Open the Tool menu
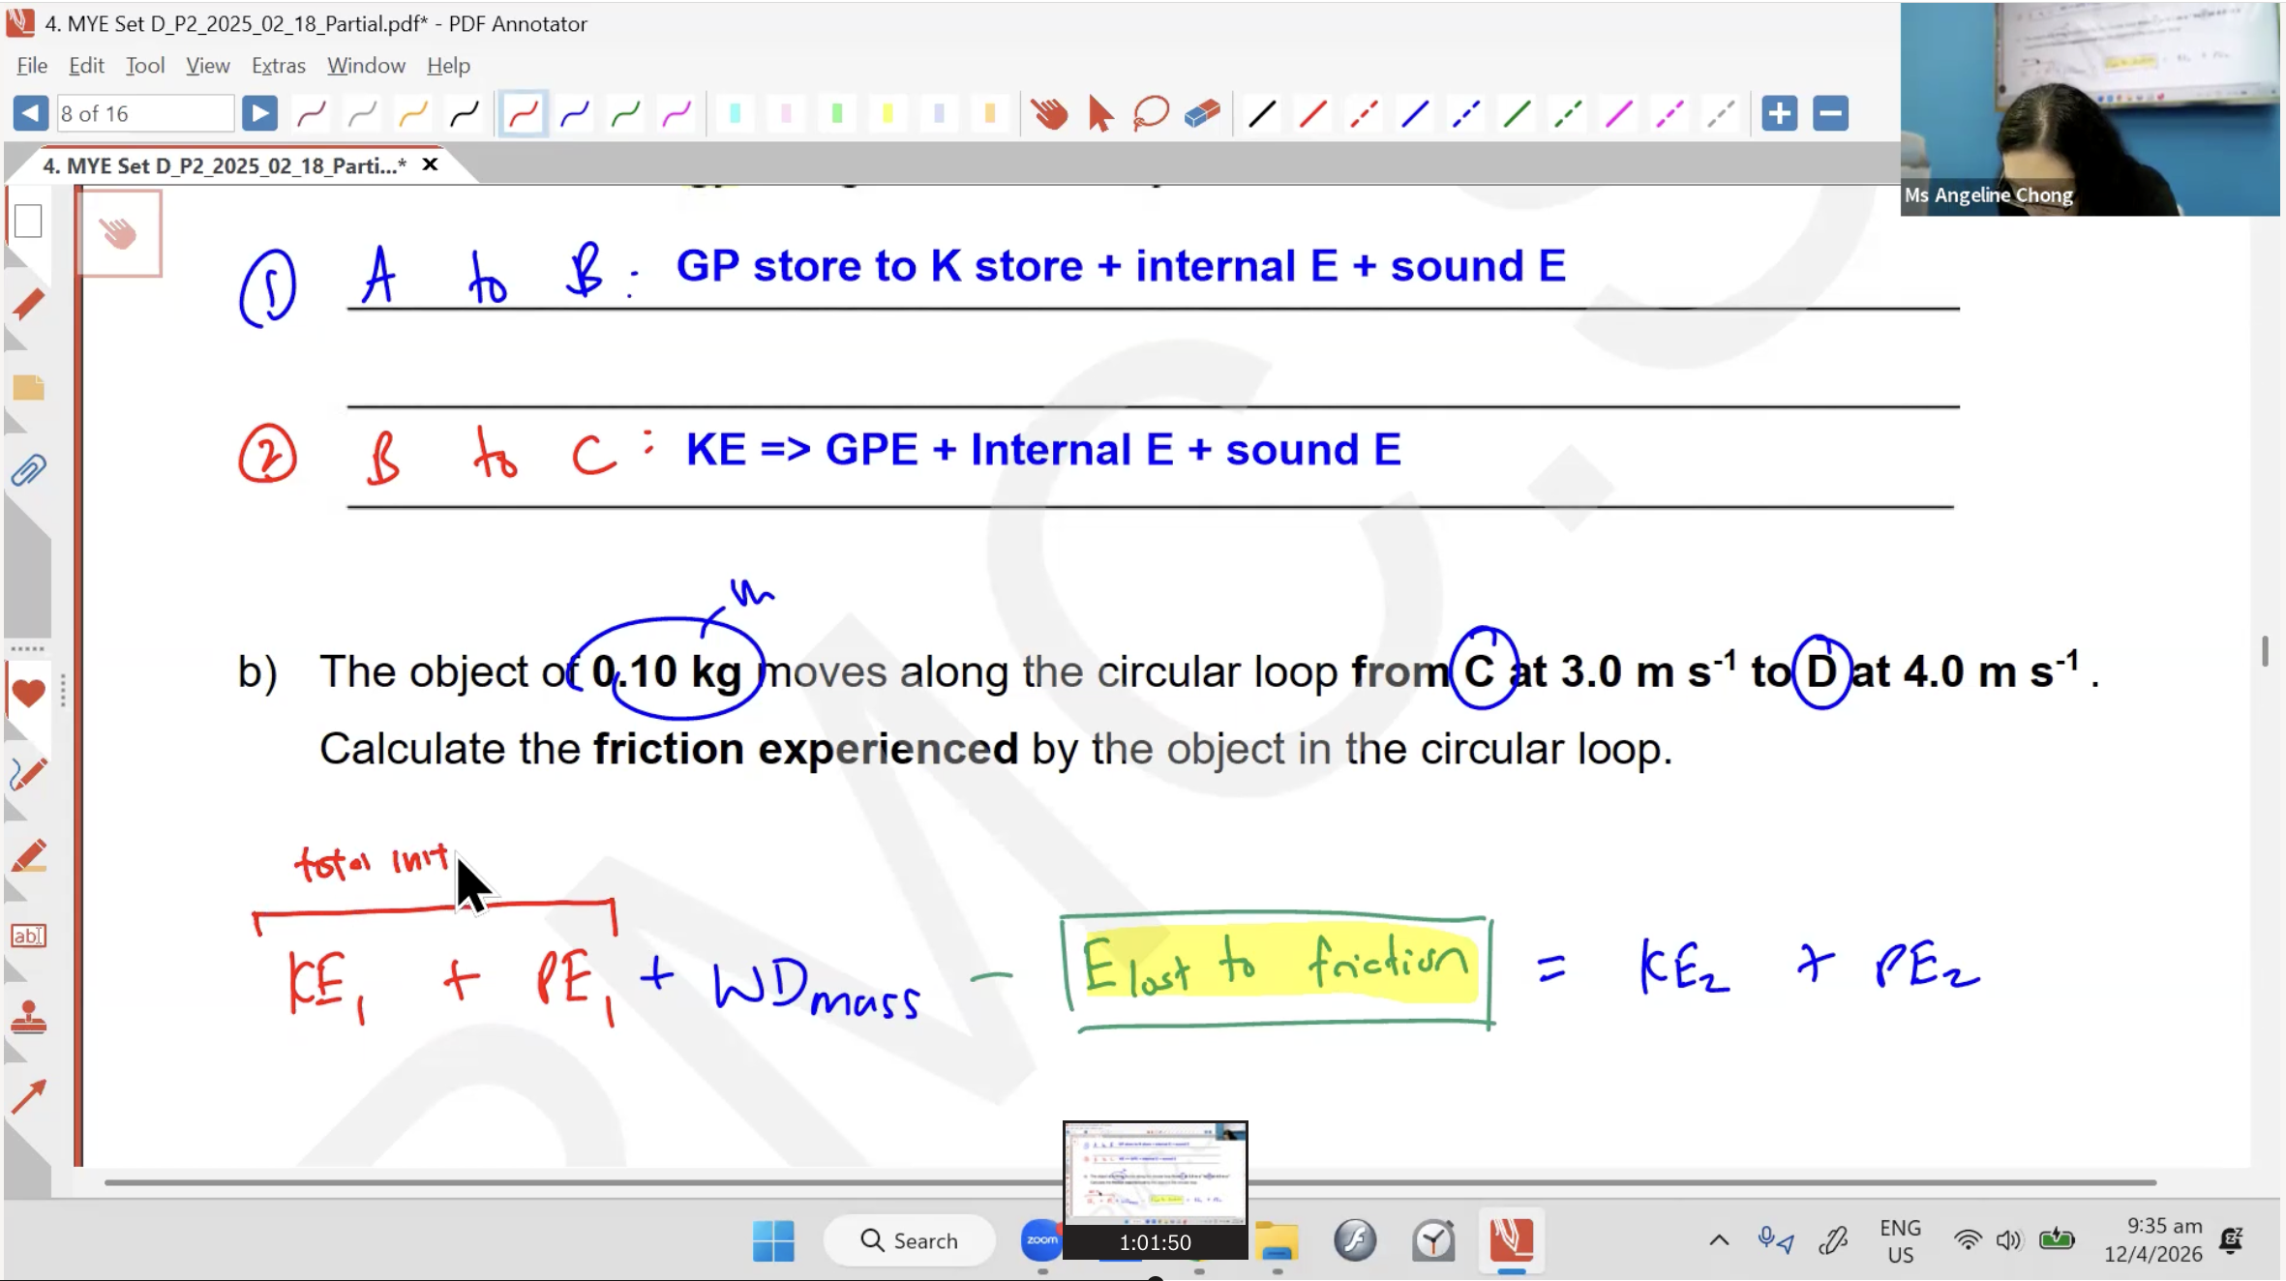Image resolution: width=2286 pixels, height=1281 pixels. 145,65
